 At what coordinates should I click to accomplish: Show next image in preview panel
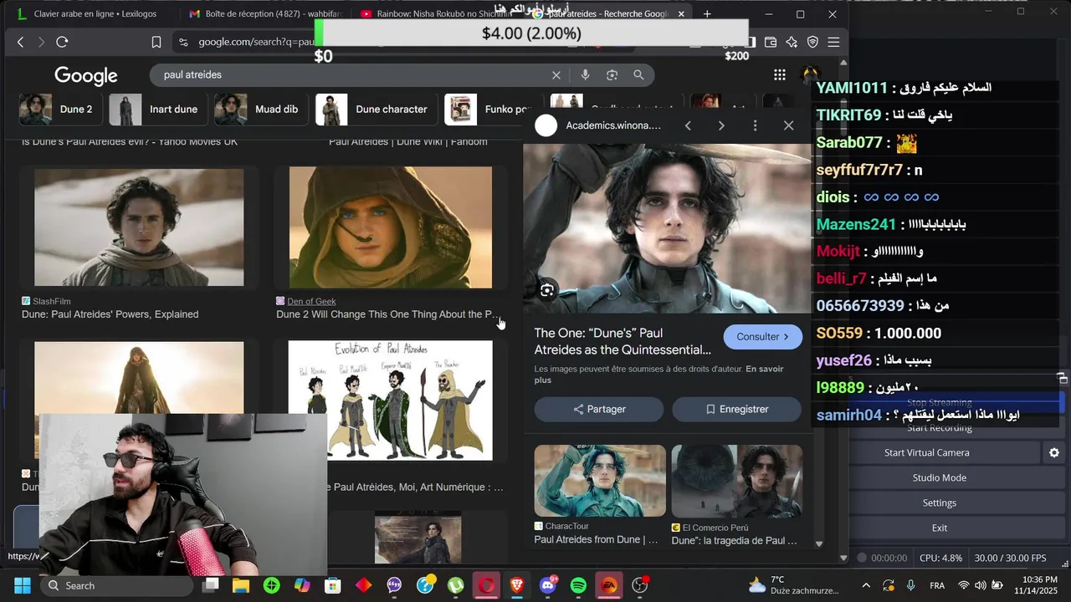[721, 125]
